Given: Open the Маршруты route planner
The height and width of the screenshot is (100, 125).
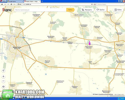Looking at the screenshot, I should coord(87,10).
